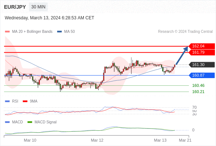Click the 9MA red legend swatch

pyautogui.click(x=25, y=101)
